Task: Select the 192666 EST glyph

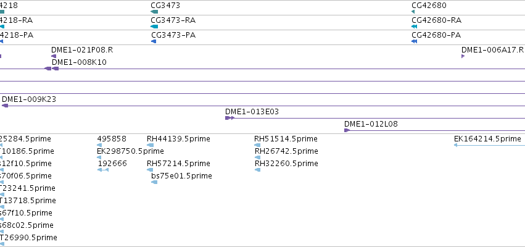Action: coord(103,170)
